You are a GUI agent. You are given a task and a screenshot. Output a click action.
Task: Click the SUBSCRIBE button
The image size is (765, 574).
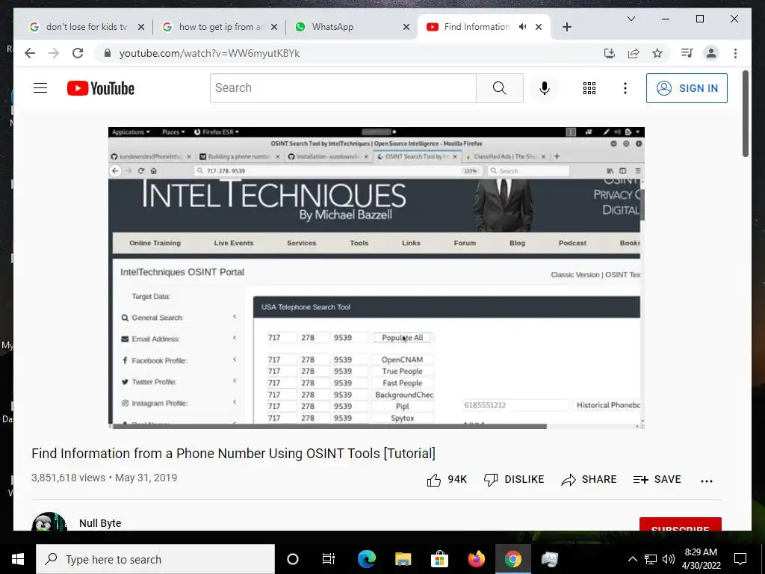680,524
